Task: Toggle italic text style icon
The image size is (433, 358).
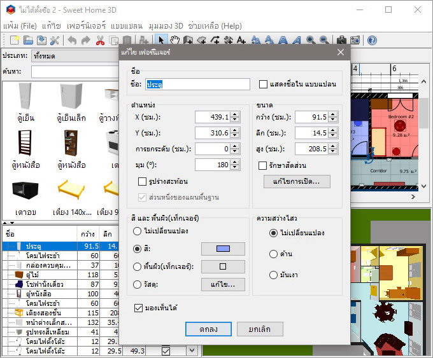Action: click(297, 40)
